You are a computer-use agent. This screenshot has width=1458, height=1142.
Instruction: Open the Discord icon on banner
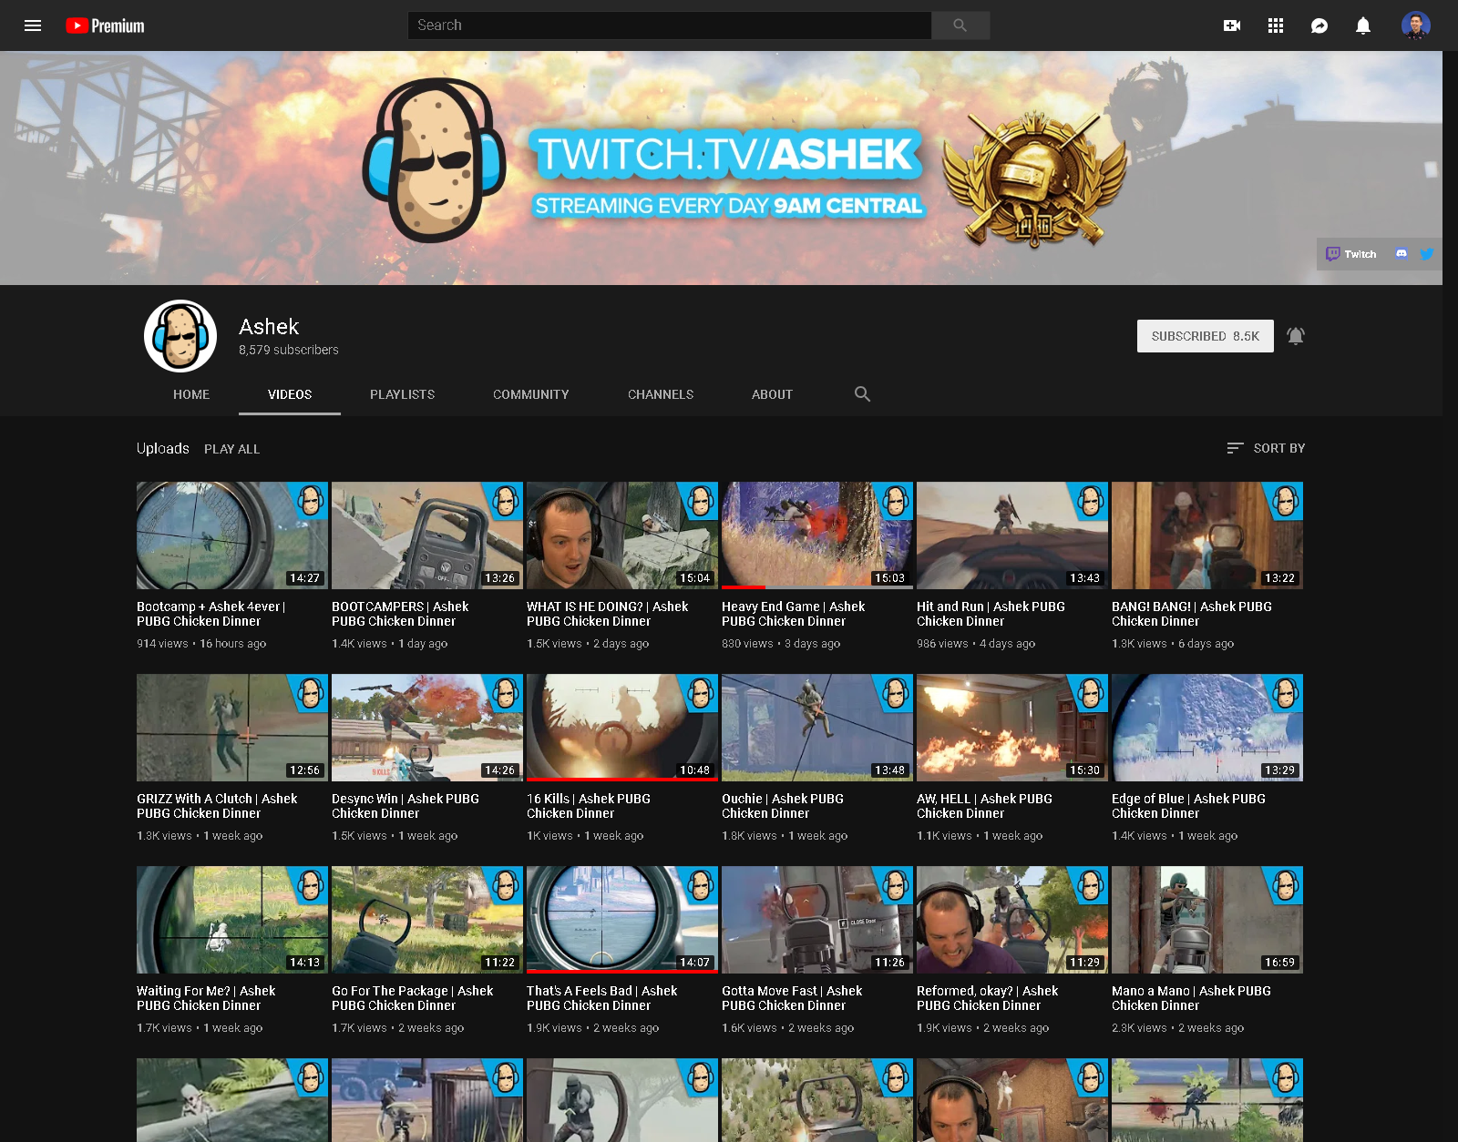pyautogui.click(x=1402, y=254)
